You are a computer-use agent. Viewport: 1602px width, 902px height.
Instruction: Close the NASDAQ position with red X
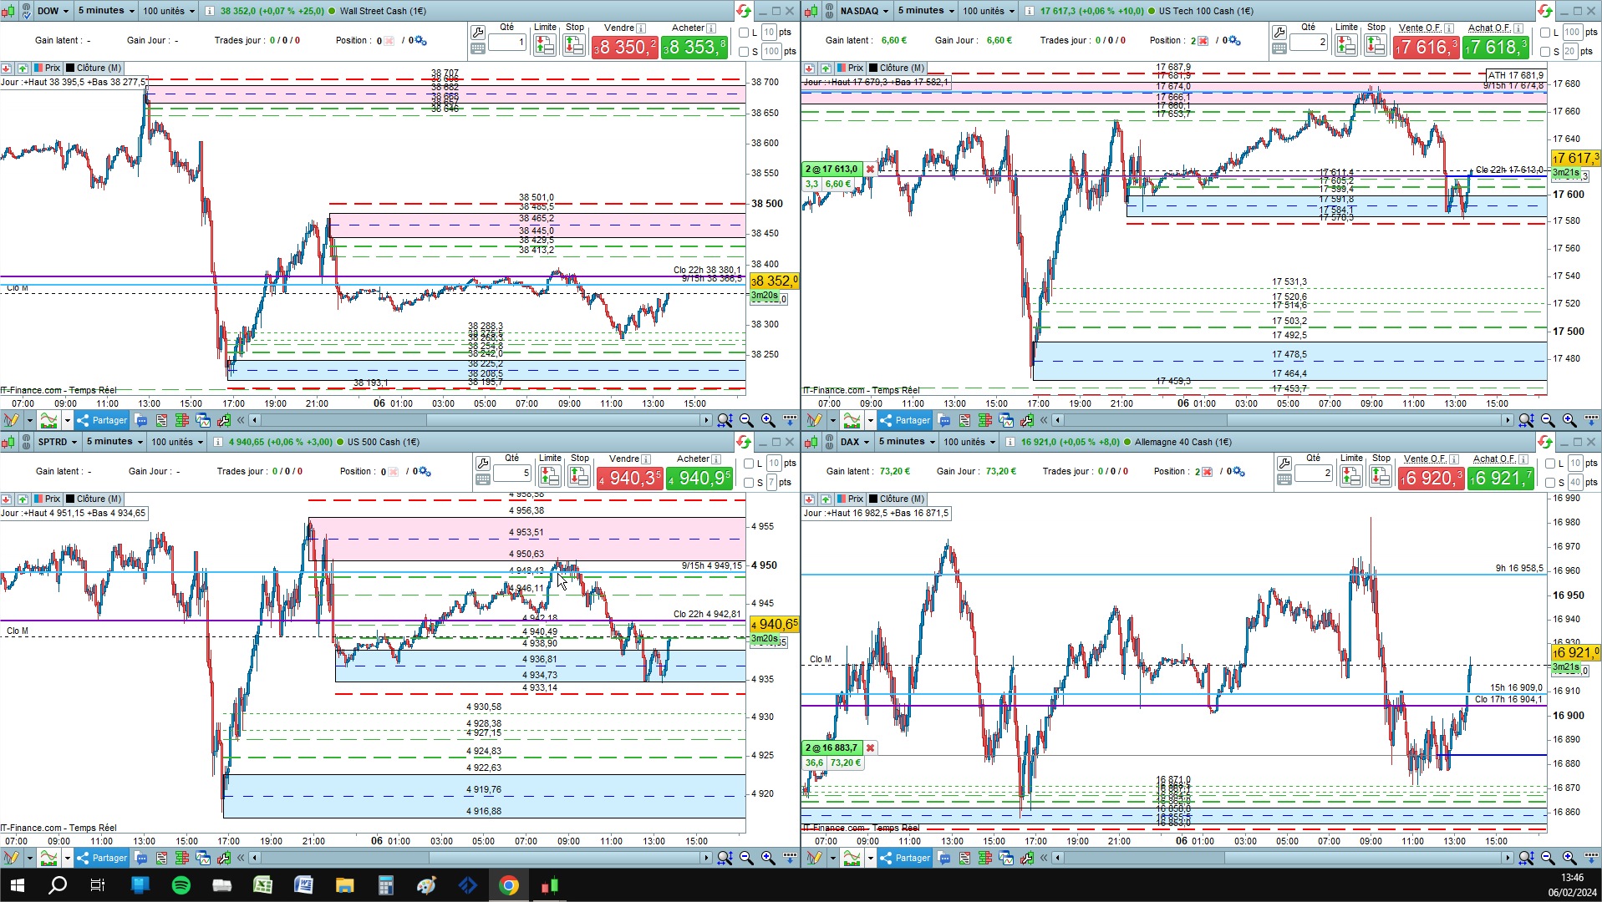click(870, 169)
